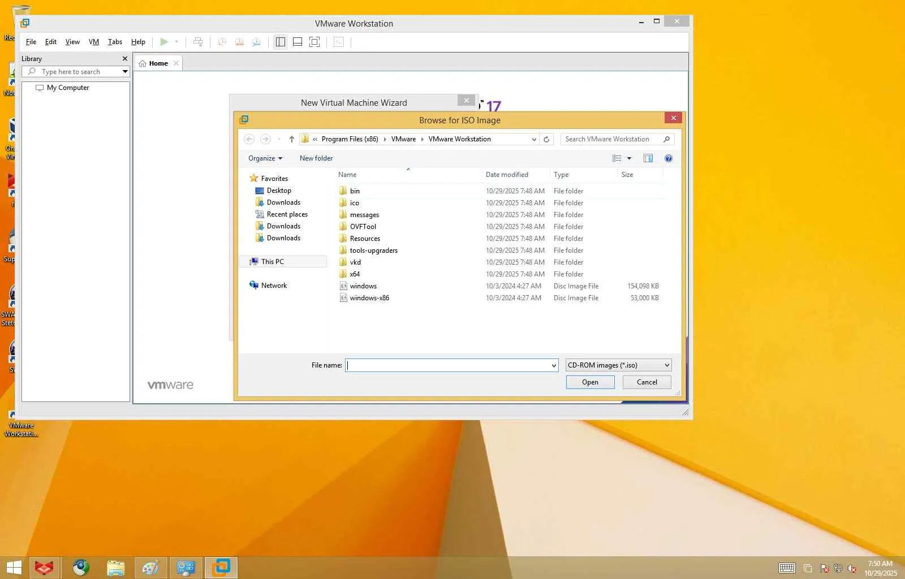905x579 pixels.
Task: Toggle the thumbnail bar toolbar icon
Action: tap(298, 42)
